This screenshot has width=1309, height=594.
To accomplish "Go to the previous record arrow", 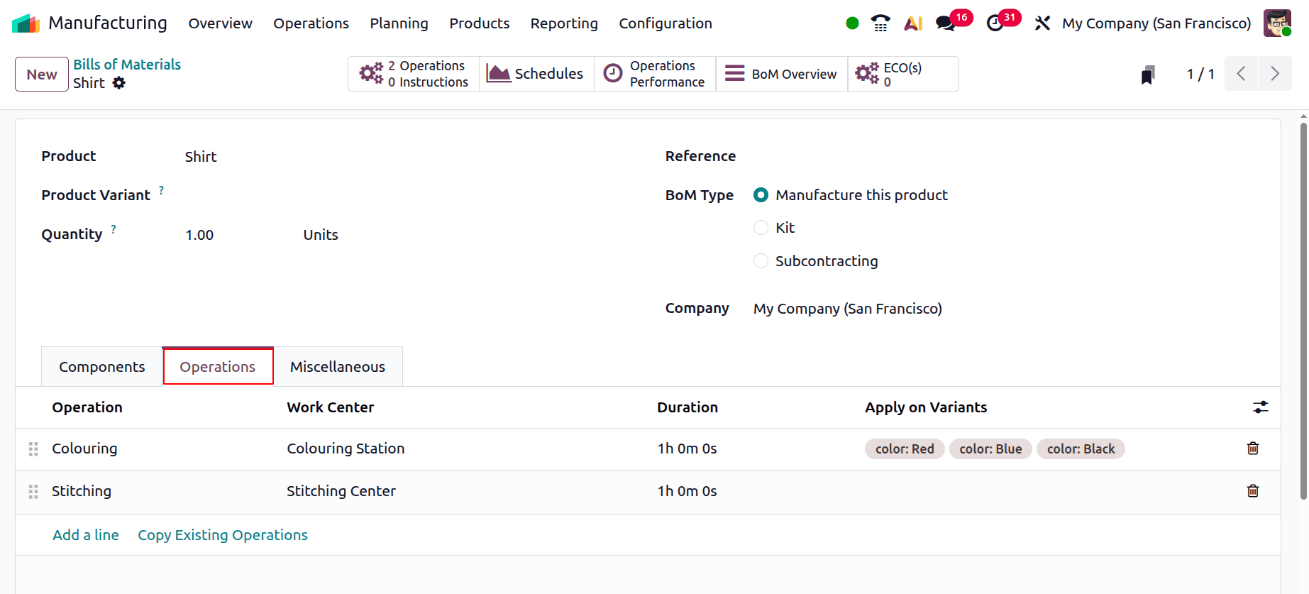I will click(1242, 74).
